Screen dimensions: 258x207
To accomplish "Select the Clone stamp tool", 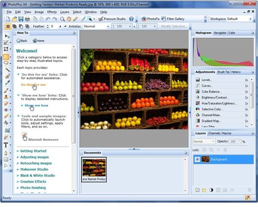I will point(6,97).
